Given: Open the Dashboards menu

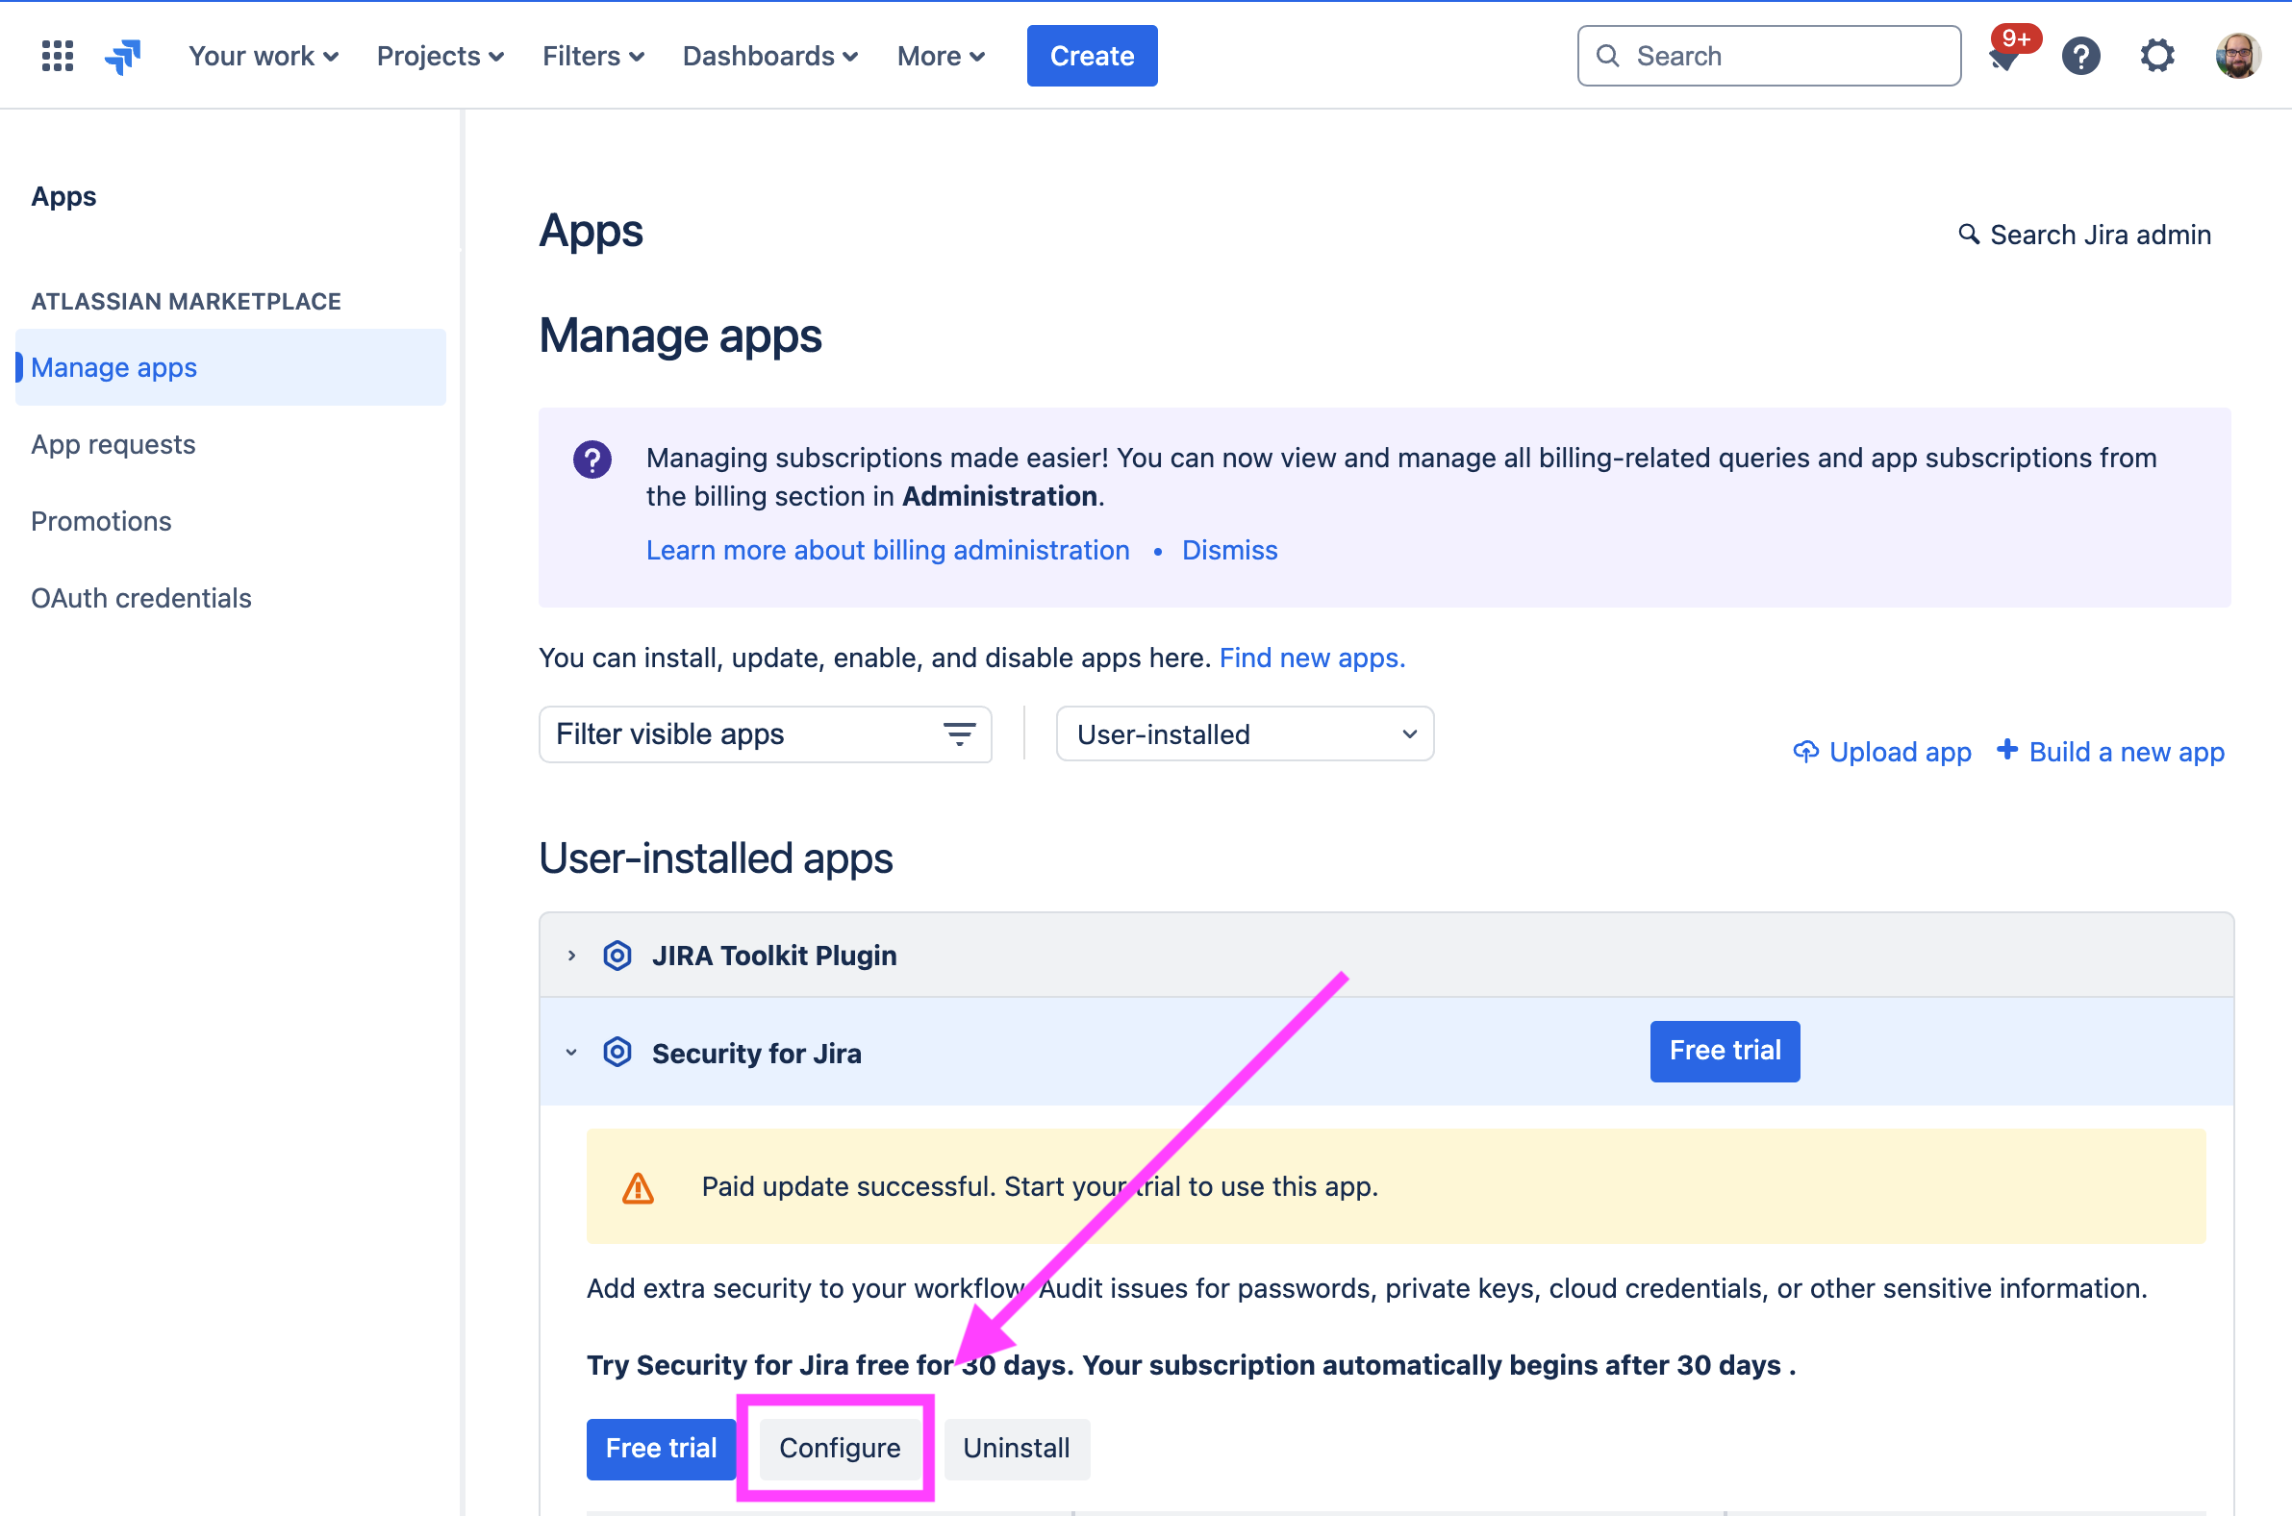Looking at the screenshot, I should [x=769, y=56].
